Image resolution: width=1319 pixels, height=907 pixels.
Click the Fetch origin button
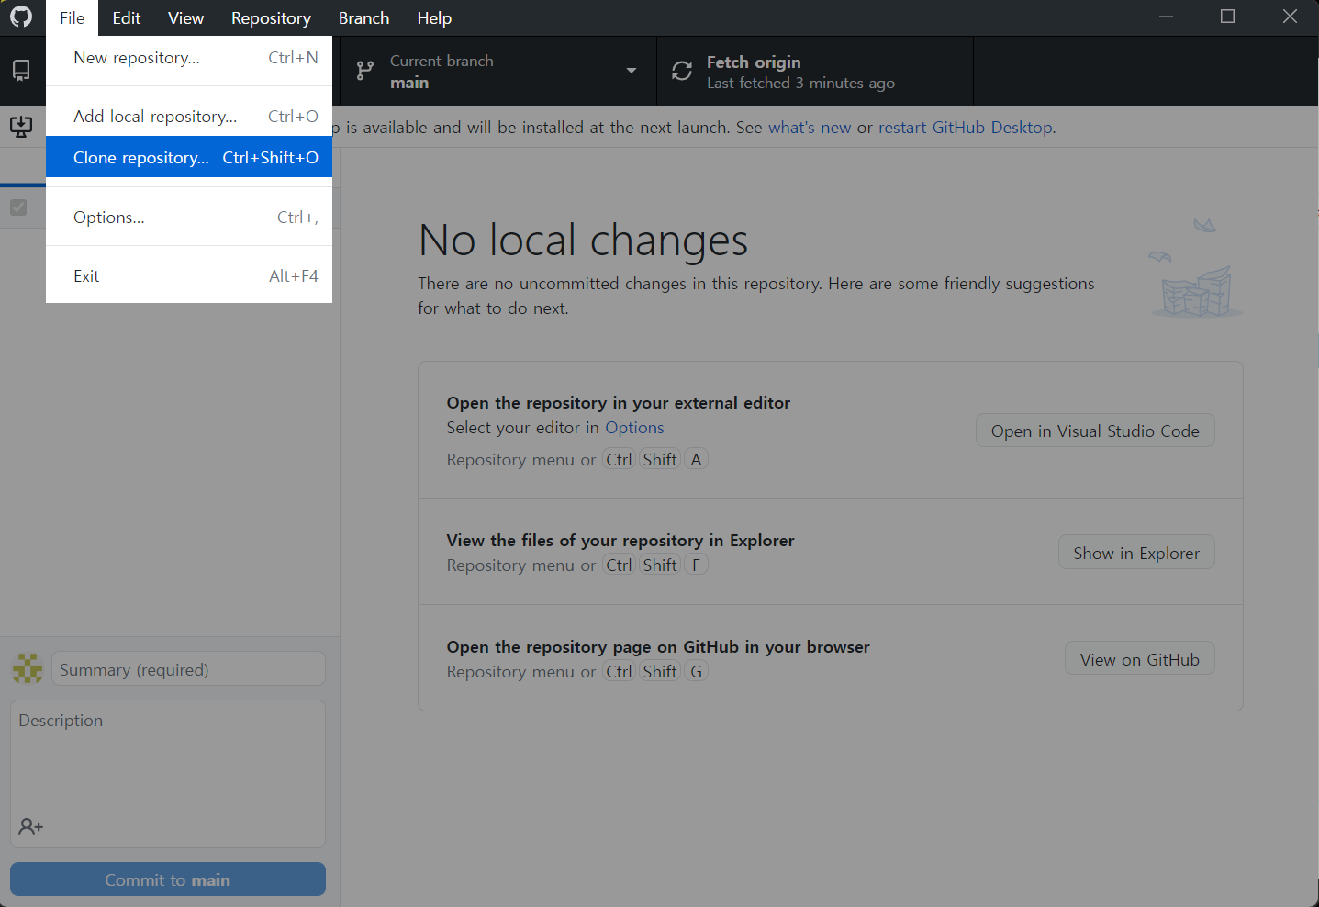[x=815, y=71]
